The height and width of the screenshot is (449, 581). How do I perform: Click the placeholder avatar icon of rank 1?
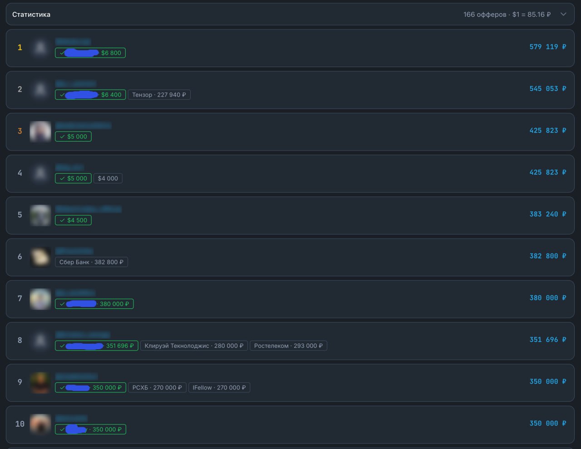(40, 48)
